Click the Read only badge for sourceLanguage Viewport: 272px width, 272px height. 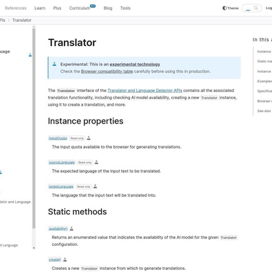(84, 162)
